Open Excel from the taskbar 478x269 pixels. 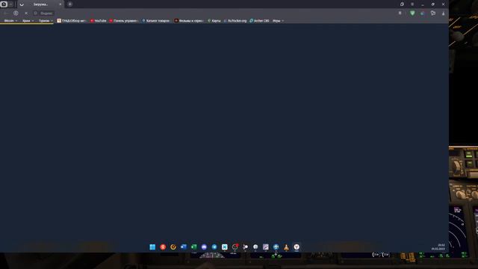(194, 247)
